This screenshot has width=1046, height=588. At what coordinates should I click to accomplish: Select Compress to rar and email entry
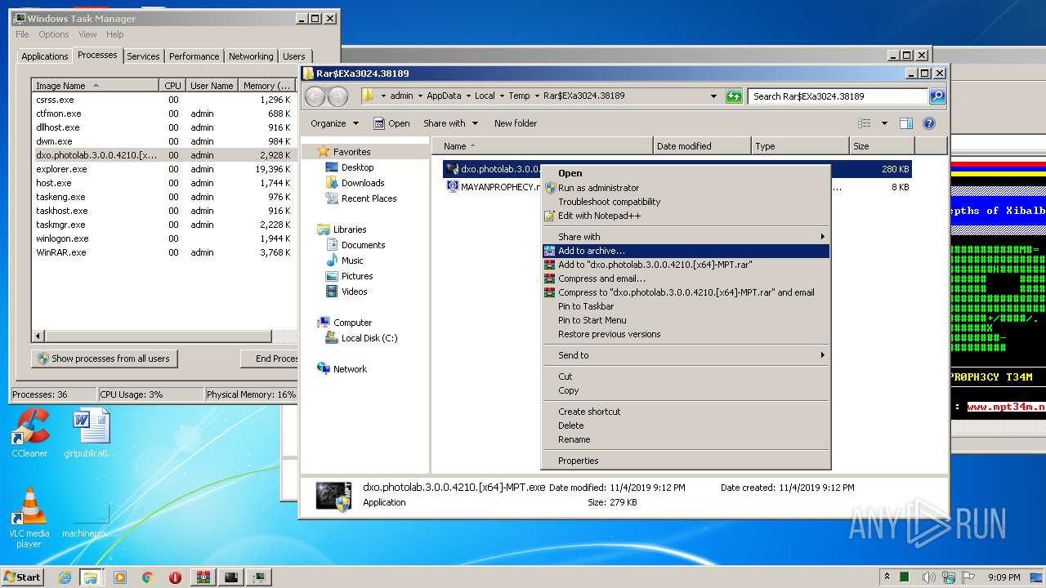point(686,292)
